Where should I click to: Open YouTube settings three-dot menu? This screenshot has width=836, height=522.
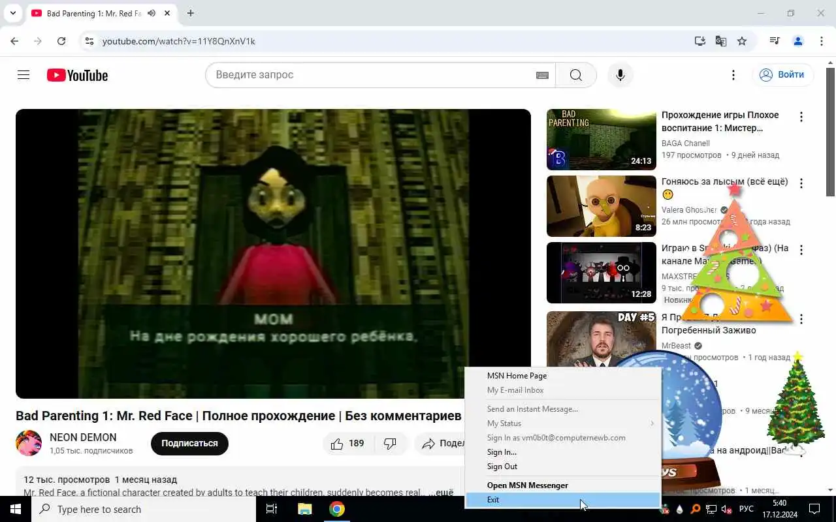pos(733,75)
